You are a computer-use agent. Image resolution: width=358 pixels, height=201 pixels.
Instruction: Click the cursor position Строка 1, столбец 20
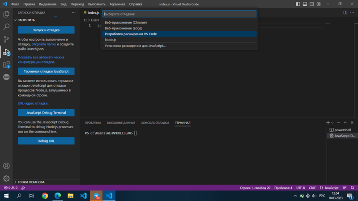(x=255, y=188)
